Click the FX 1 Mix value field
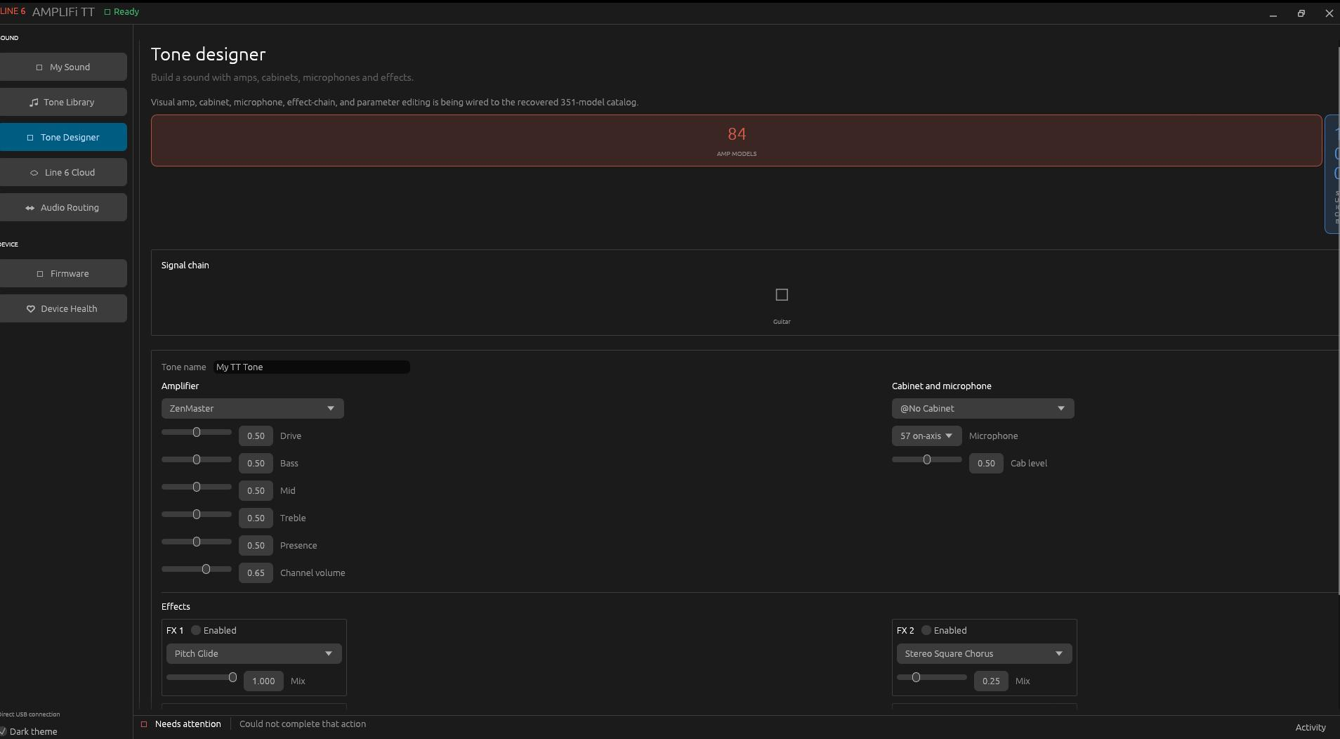1340x739 pixels. click(x=263, y=681)
